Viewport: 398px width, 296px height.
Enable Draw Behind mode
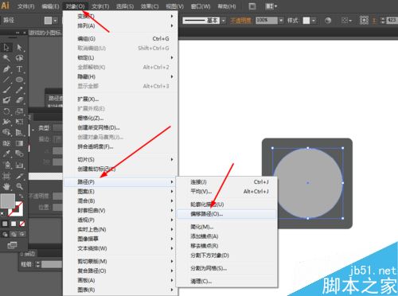[x=14, y=234]
